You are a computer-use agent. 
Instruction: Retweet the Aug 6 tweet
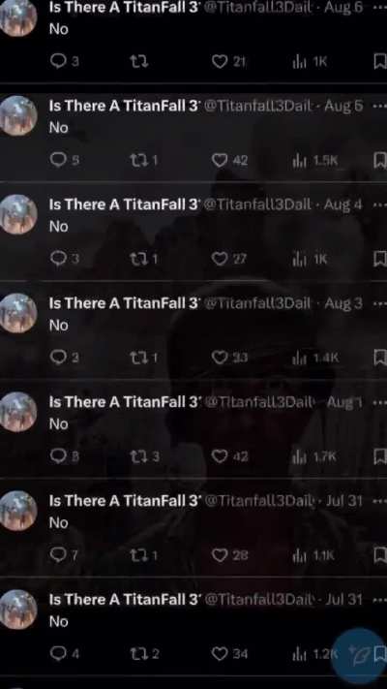(x=138, y=62)
